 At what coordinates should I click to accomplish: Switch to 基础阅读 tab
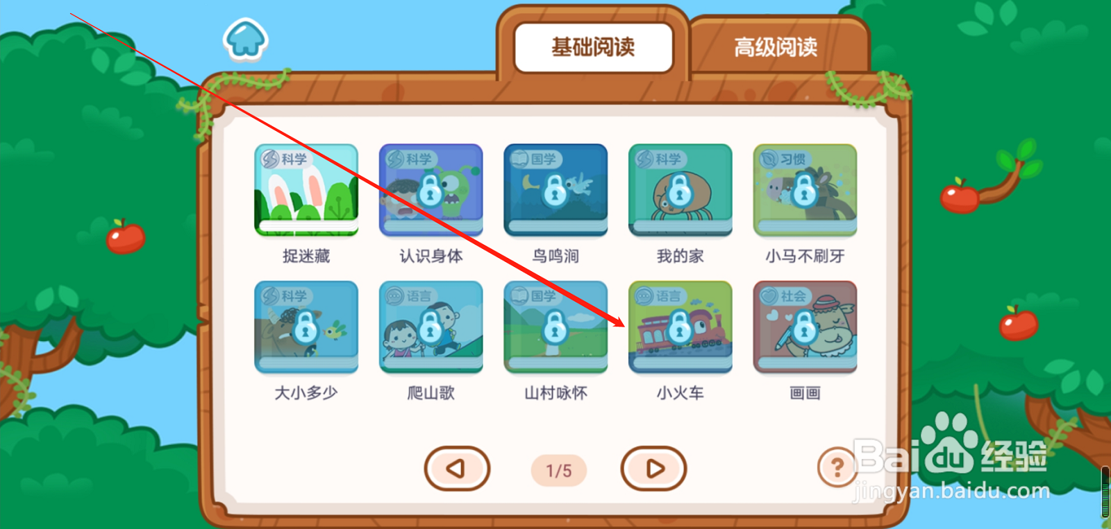[594, 47]
